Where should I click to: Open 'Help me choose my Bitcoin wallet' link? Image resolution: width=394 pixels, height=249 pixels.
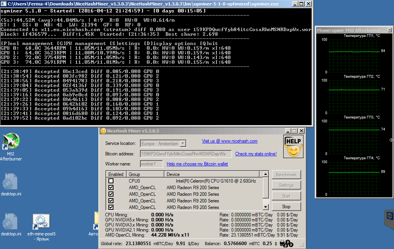click(x=197, y=164)
